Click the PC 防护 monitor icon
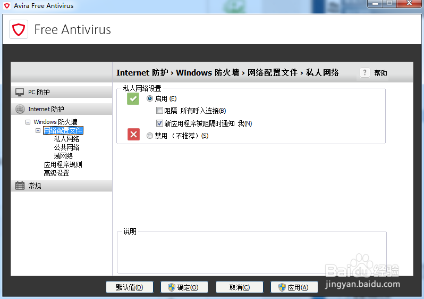Image resolution: width=424 pixels, height=299 pixels. [x=20, y=92]
